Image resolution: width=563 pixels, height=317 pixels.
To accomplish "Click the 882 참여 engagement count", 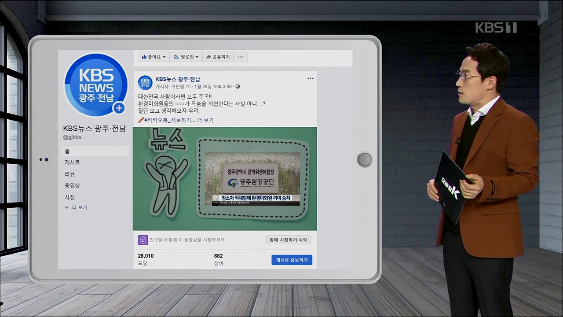I will [219, 259].
